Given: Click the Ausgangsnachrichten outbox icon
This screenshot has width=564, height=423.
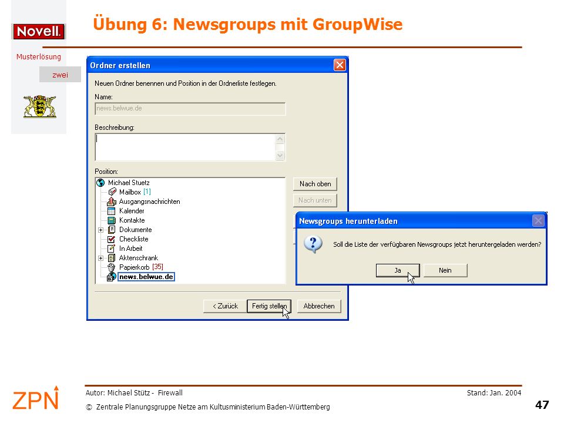Looking at the screenshot, I should pos(112,202).
